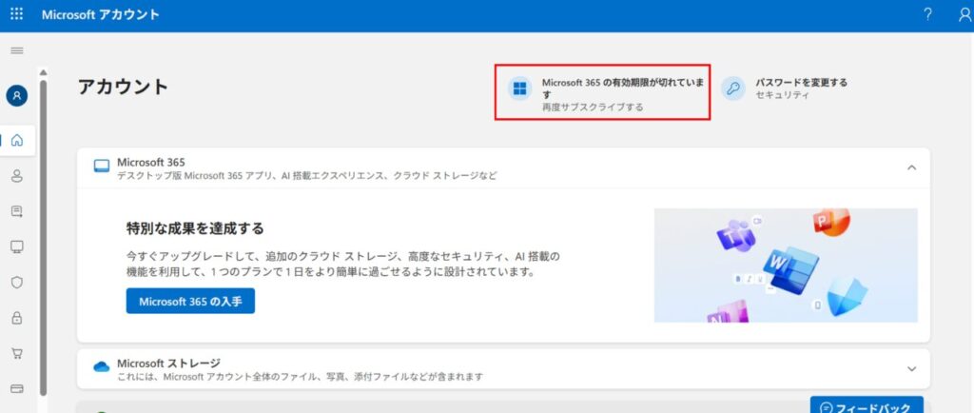The height and width of the screenshot is (413, 974).
Task: Open the app launcher grid icon
Action: [17, 14]
